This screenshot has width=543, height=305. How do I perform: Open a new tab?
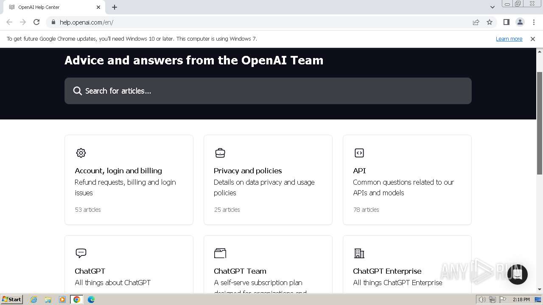115,7
